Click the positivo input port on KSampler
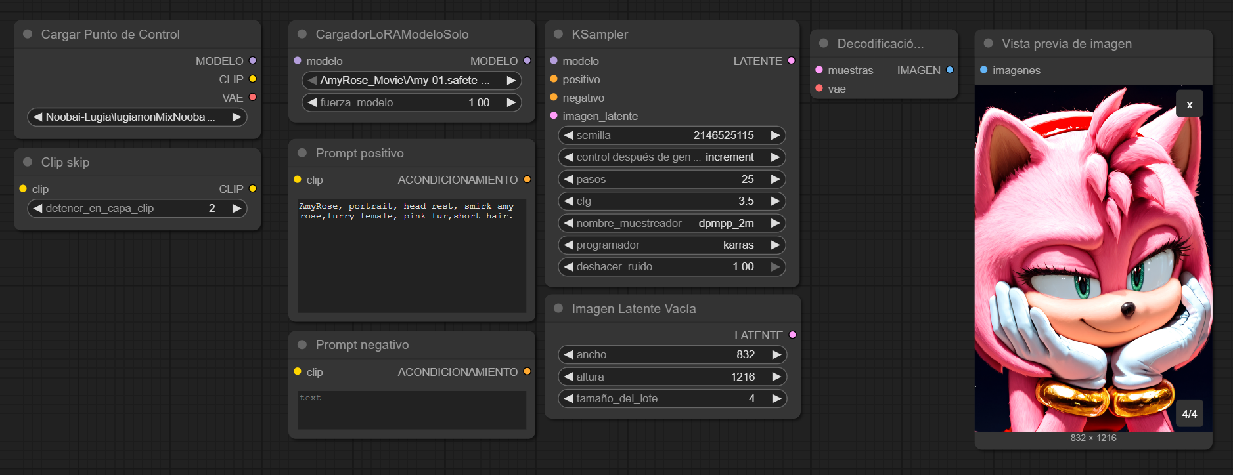Image resolution: width=1233 pixels, height=475 pixels. pos(554,79)
